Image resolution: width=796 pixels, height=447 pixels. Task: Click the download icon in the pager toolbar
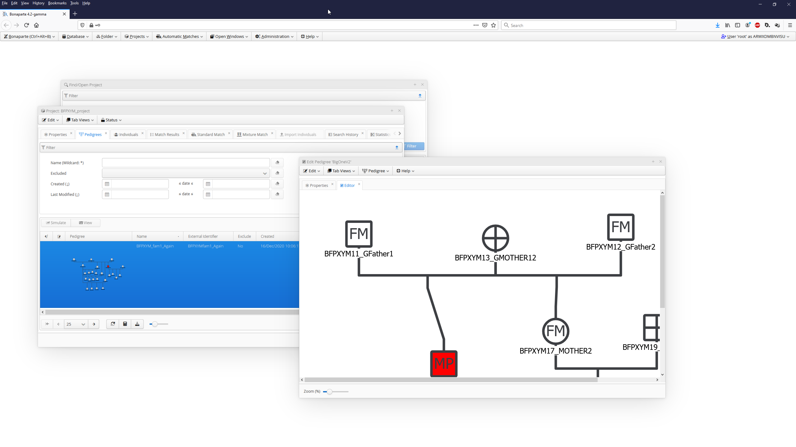[x=137, y=324]
